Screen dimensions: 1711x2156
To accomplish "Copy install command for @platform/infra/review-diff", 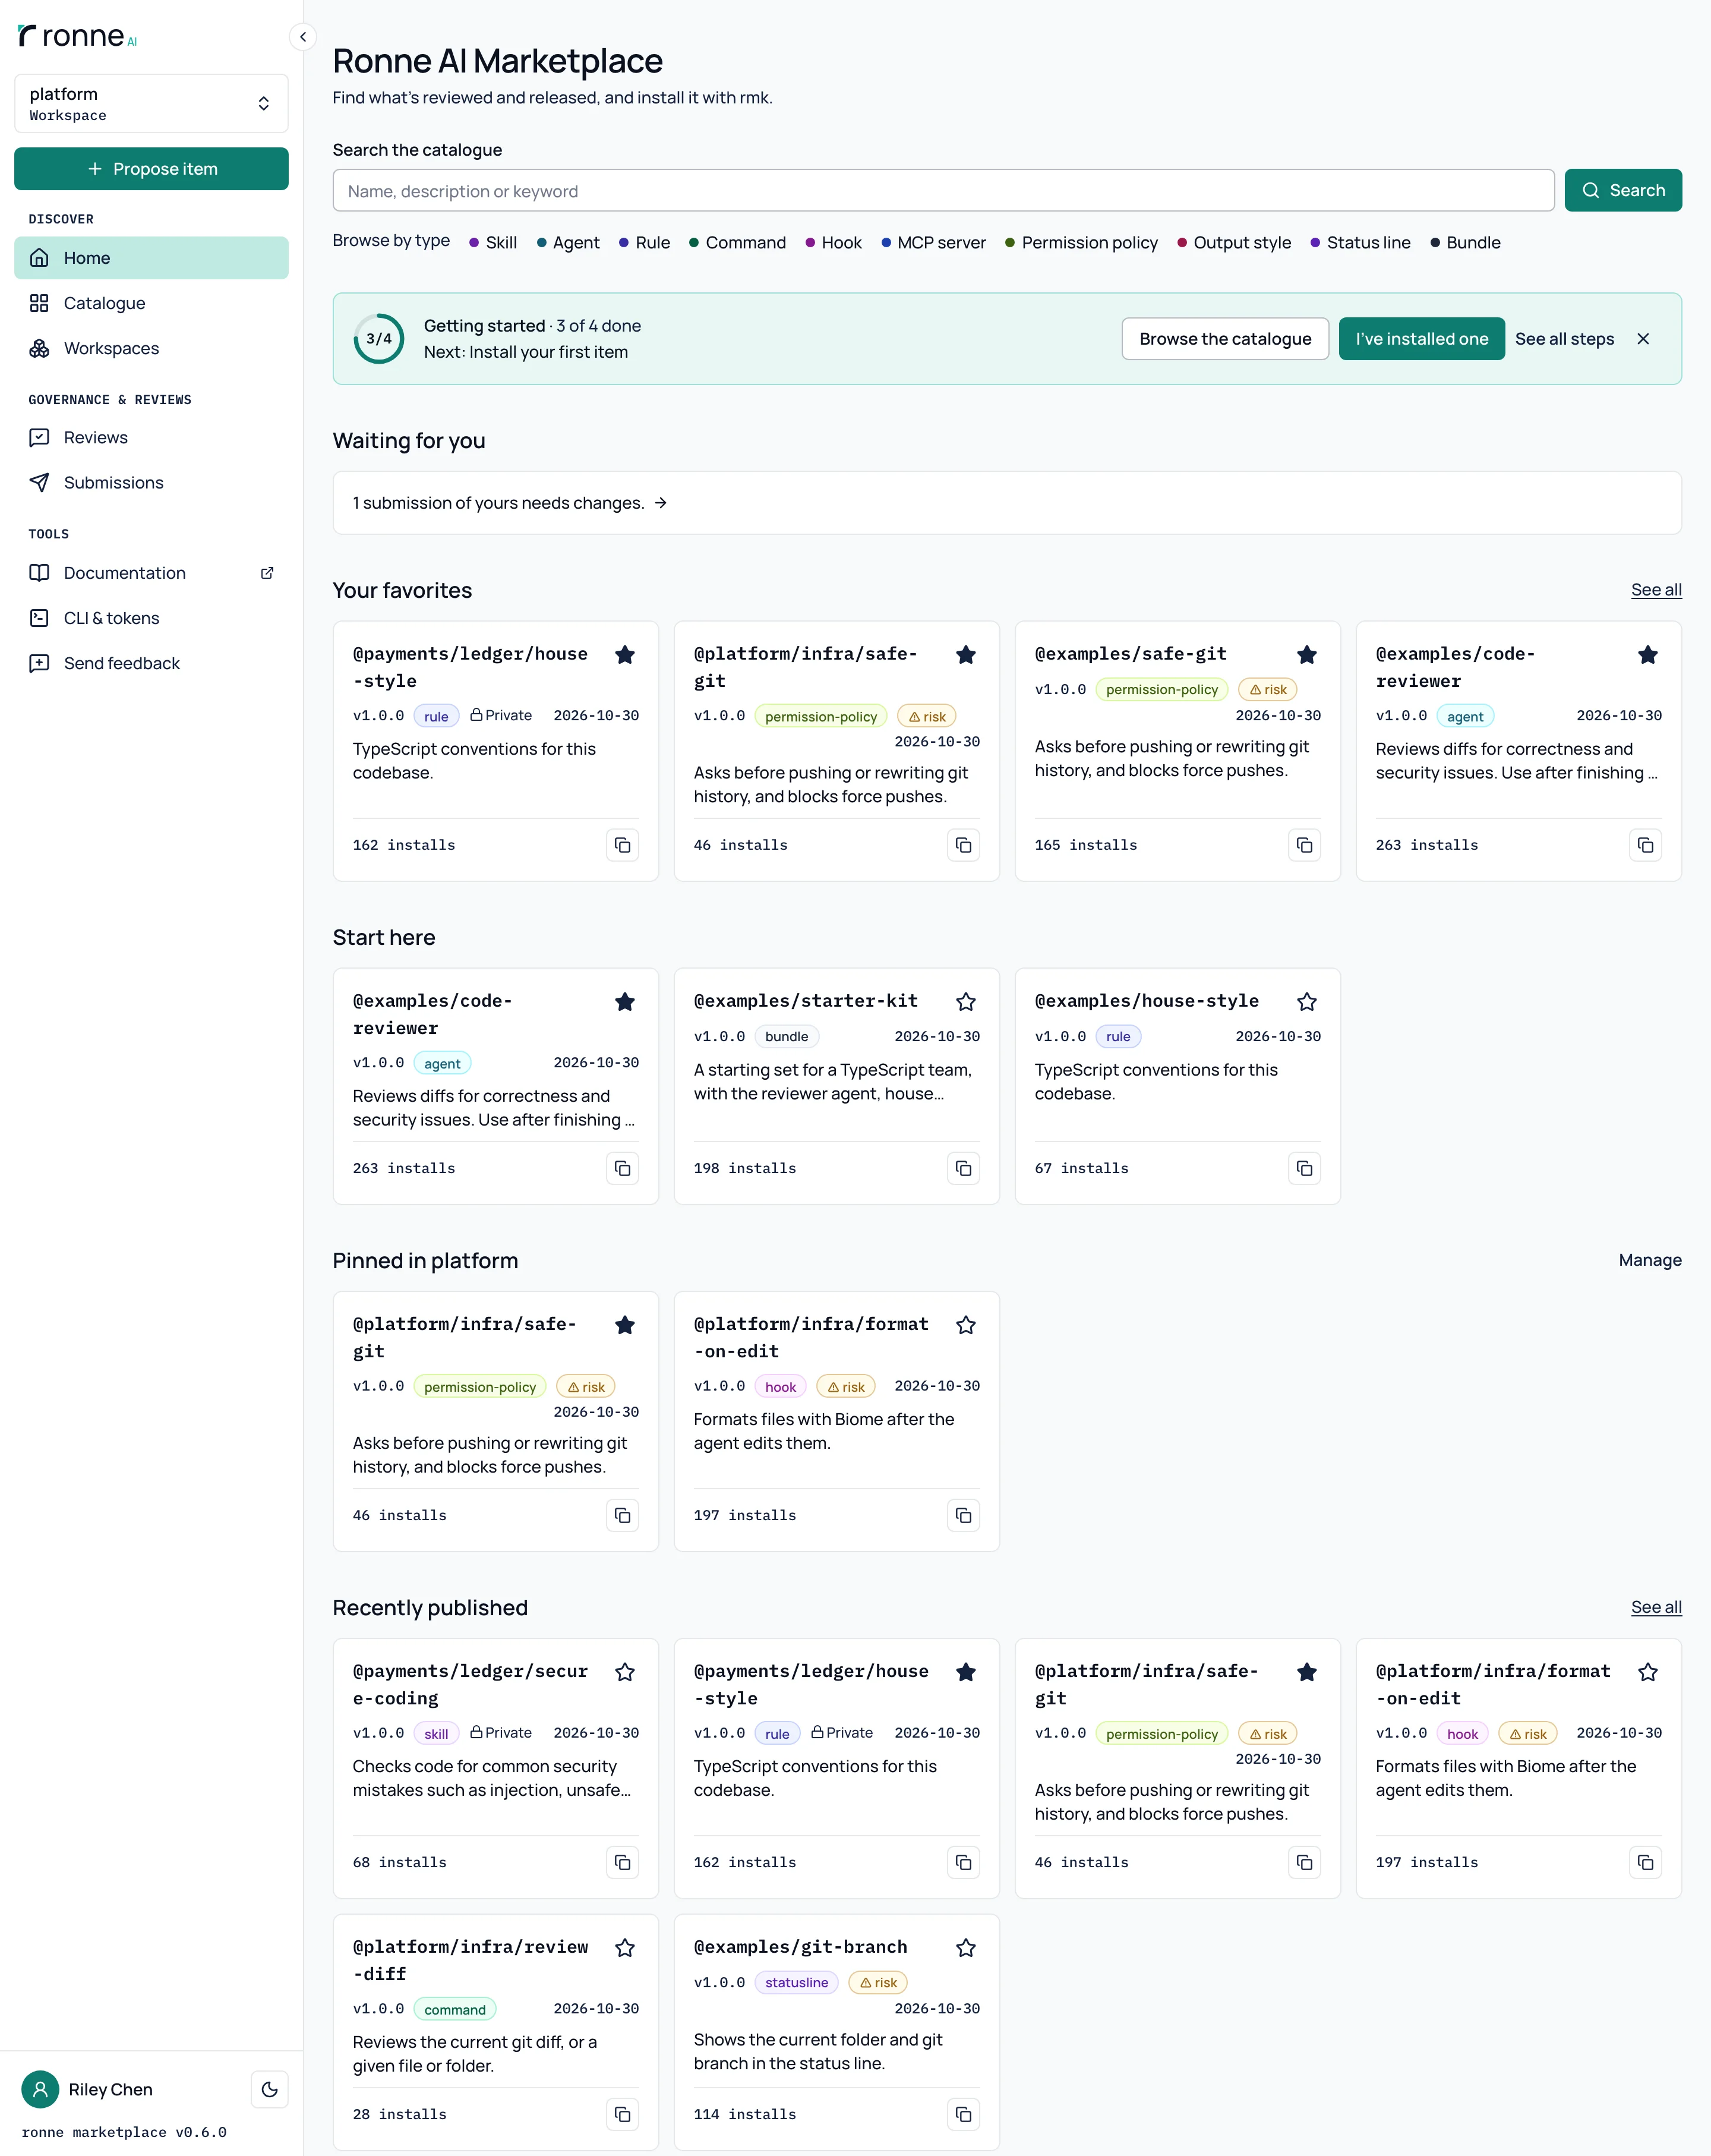I will (622, 2114).
